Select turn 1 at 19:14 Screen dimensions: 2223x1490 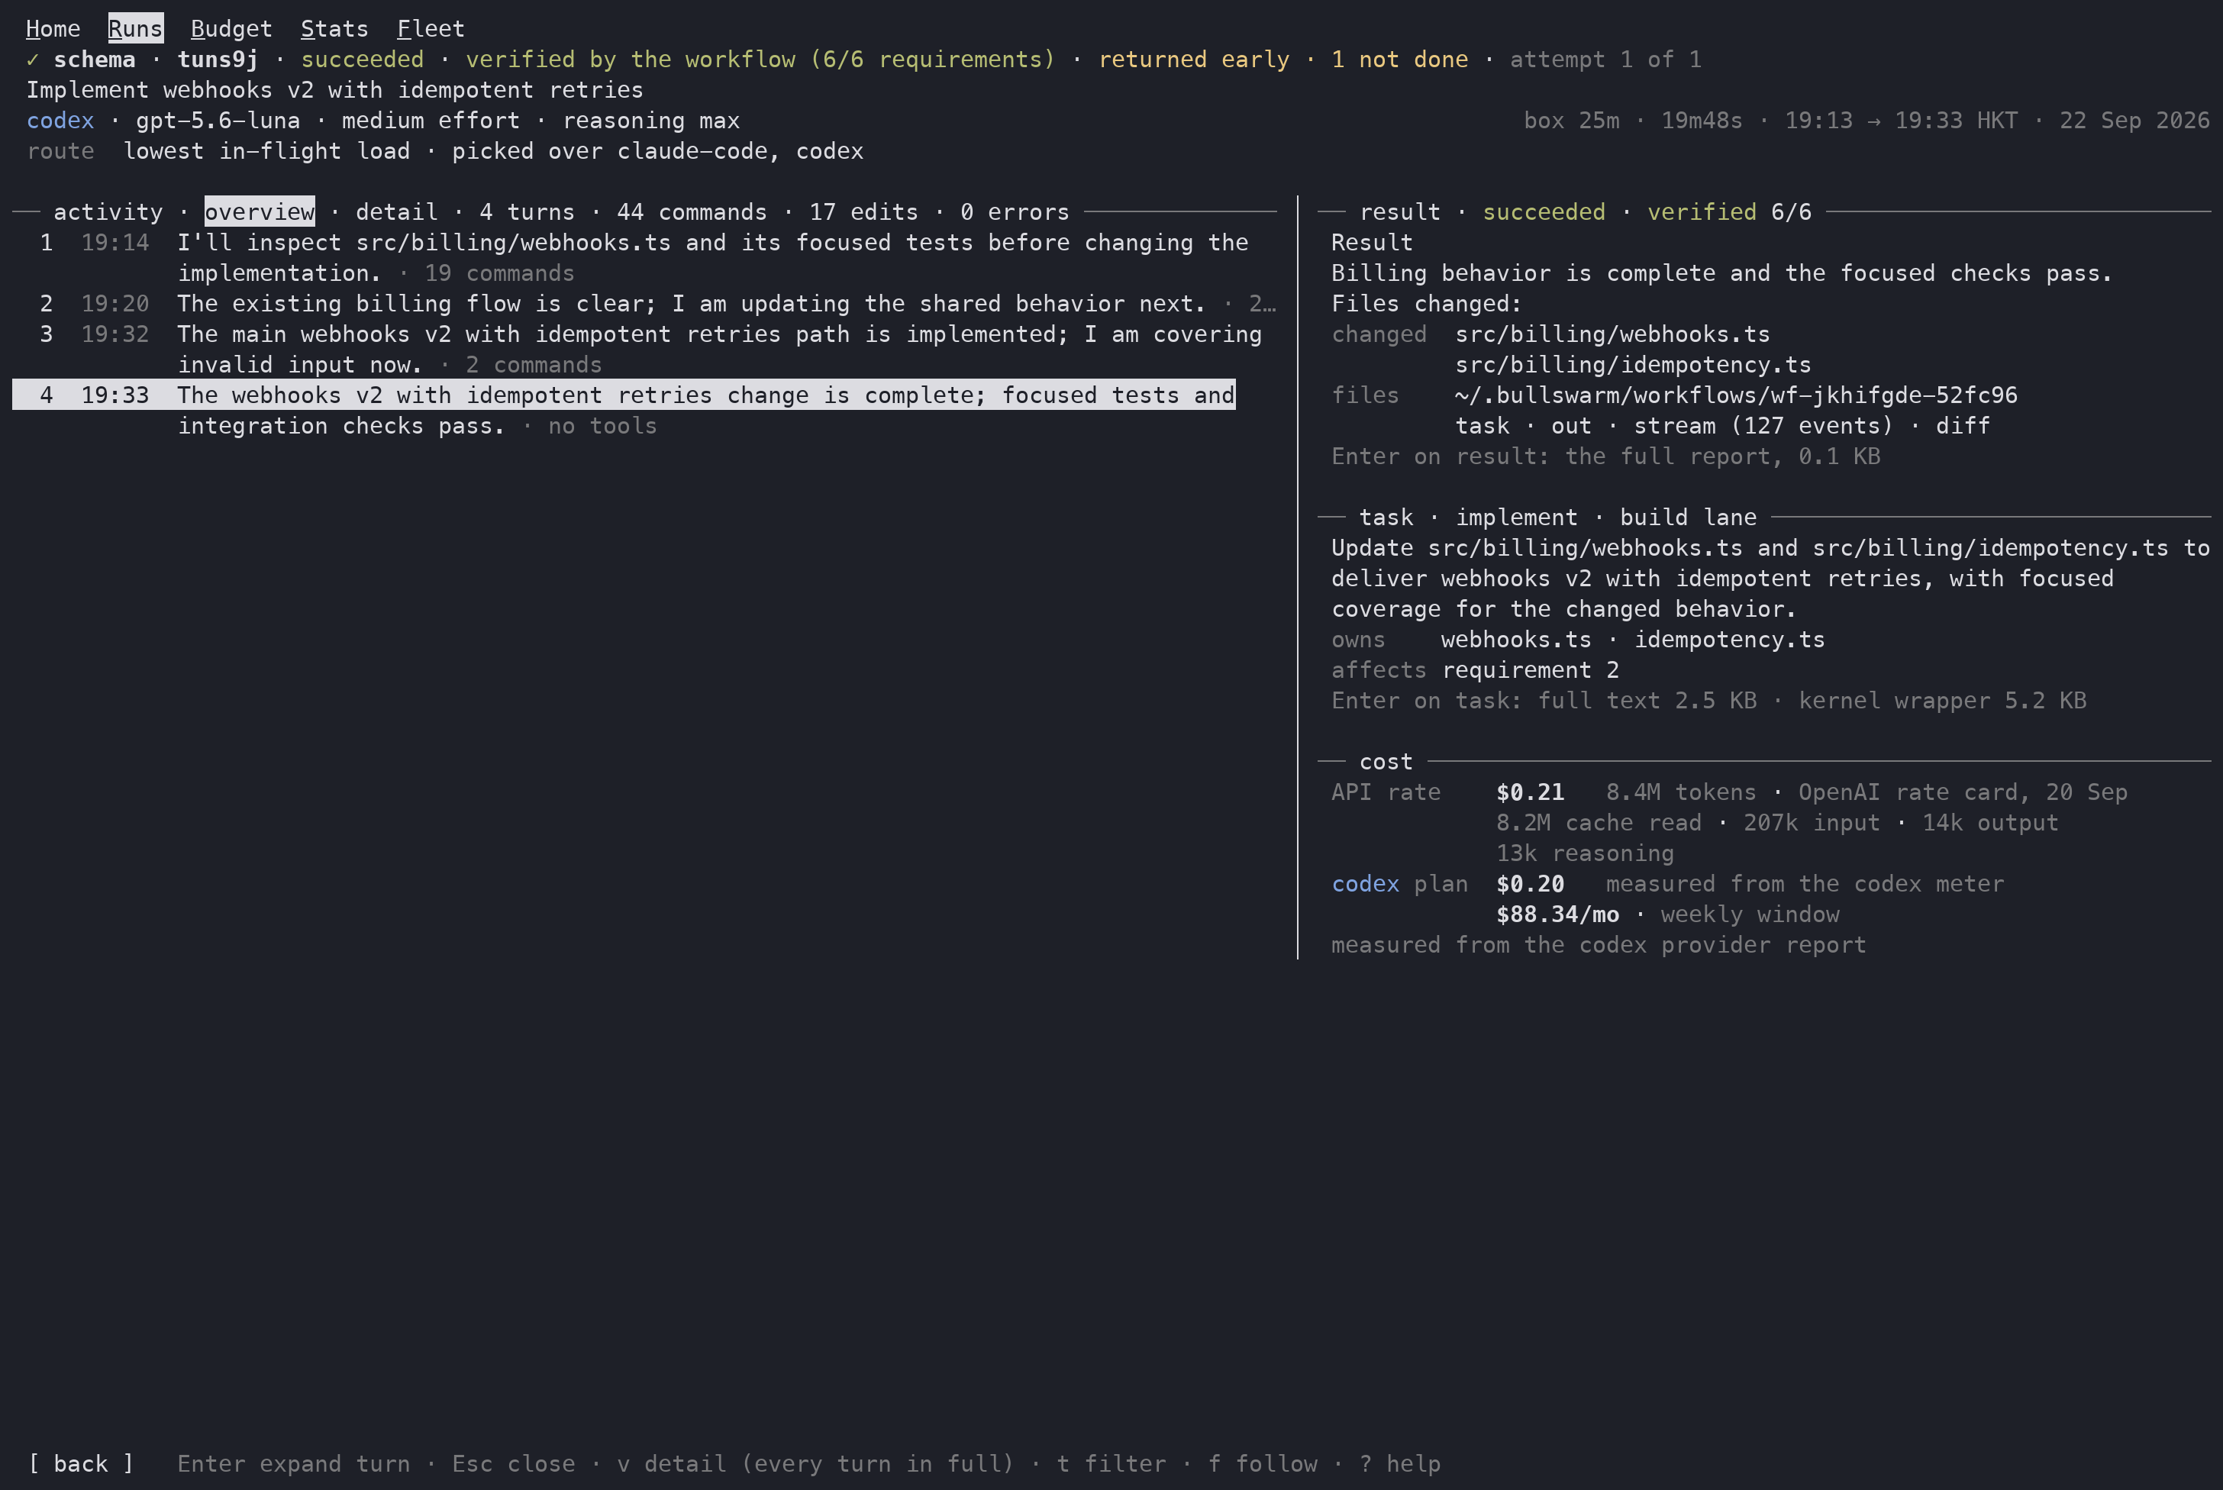pyautogui.click(x=644, y=257)
